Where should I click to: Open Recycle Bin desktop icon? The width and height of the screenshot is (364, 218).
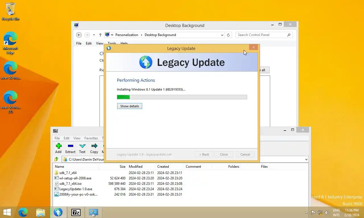(11, 12)
